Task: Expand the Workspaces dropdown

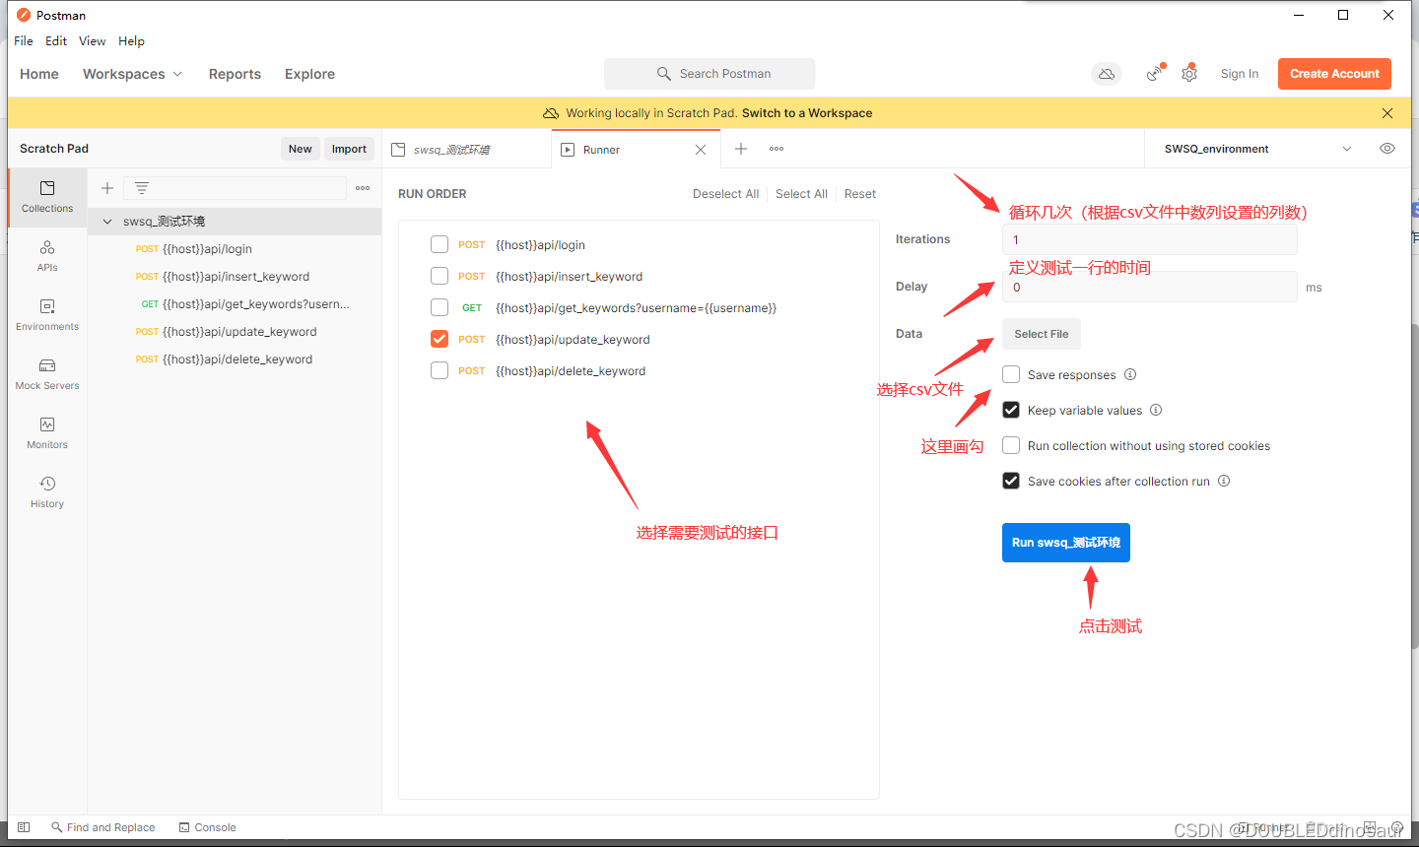Action: 132,74
